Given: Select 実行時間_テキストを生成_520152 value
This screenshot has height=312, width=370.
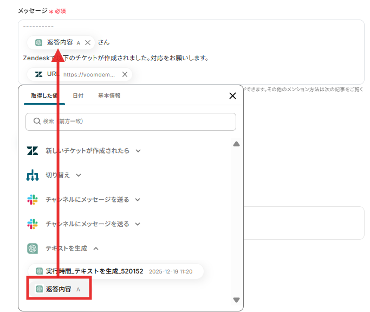Looking at the screenshot, I should pos(115,271).
